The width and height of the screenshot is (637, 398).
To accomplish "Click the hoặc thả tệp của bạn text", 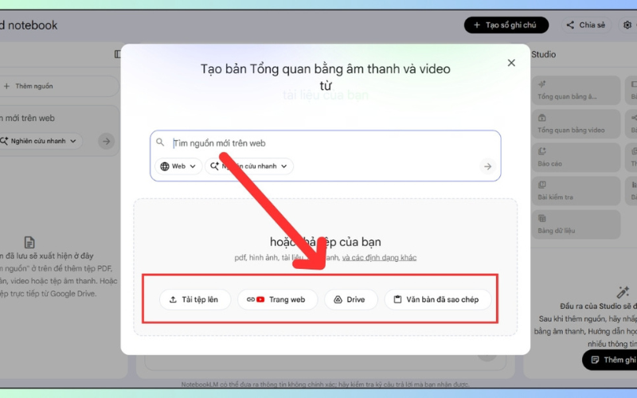I will coord(326,242).
